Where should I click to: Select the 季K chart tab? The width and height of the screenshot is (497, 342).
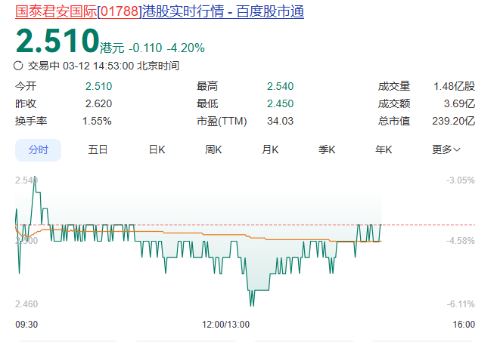(x=327, y=149)
